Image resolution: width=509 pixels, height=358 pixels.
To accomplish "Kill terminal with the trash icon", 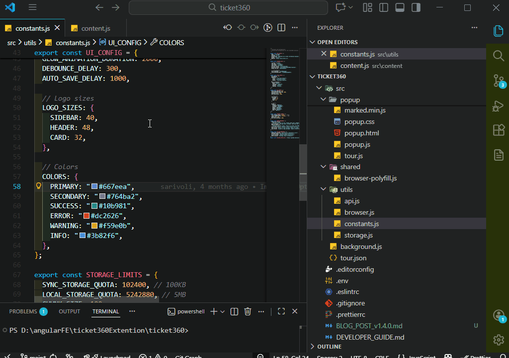I will pos(248,311).
